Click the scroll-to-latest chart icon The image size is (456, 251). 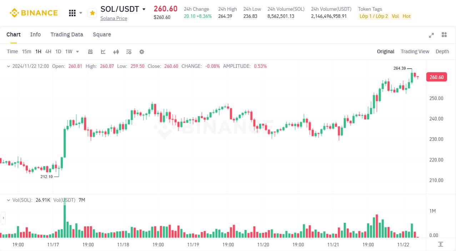[x=441, y=244]
